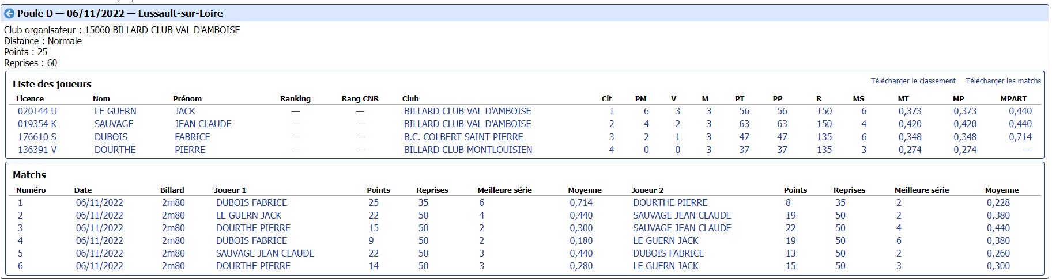Click B.C. COLBERT SAINT PIERRE club

pyautogui.click(x=463, y=137)
